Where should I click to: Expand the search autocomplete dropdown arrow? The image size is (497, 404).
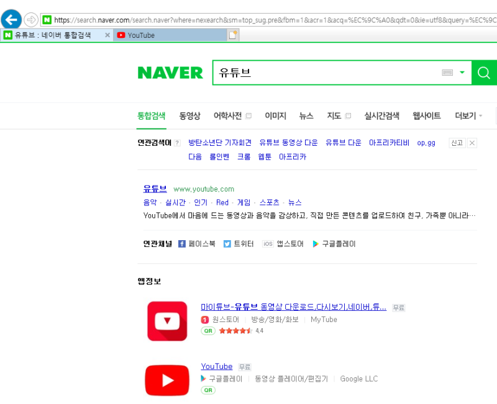(x=462, y=73)
